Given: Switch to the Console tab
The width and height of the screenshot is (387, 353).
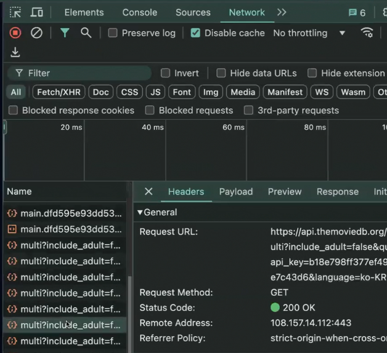Looking at the screenshot, I should (x=140, y=12).
